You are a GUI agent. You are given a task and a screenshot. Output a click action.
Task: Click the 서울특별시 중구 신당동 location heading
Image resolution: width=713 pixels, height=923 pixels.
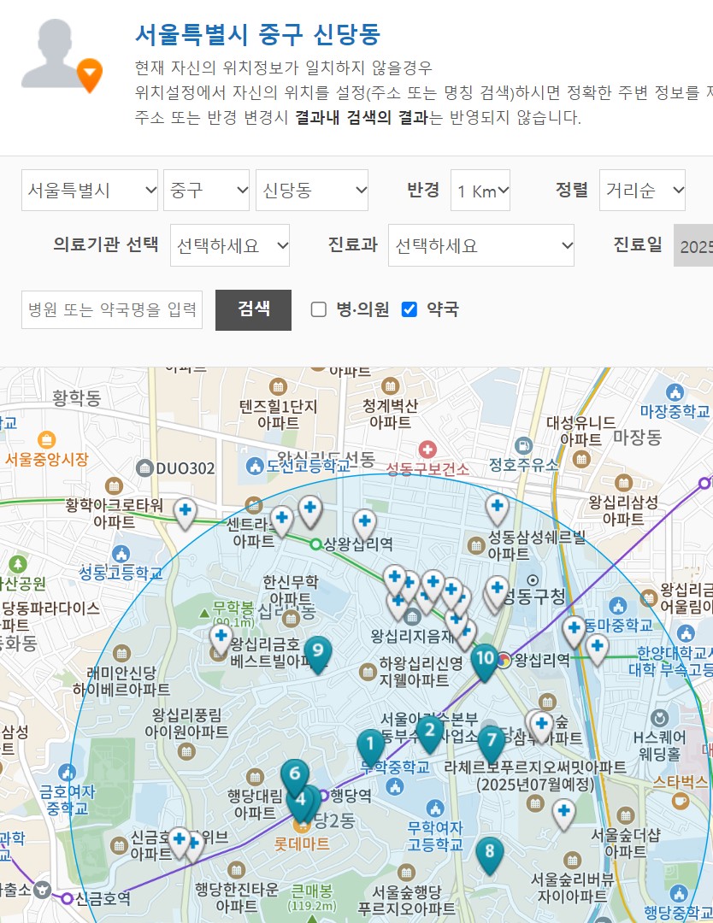[258, 35]
